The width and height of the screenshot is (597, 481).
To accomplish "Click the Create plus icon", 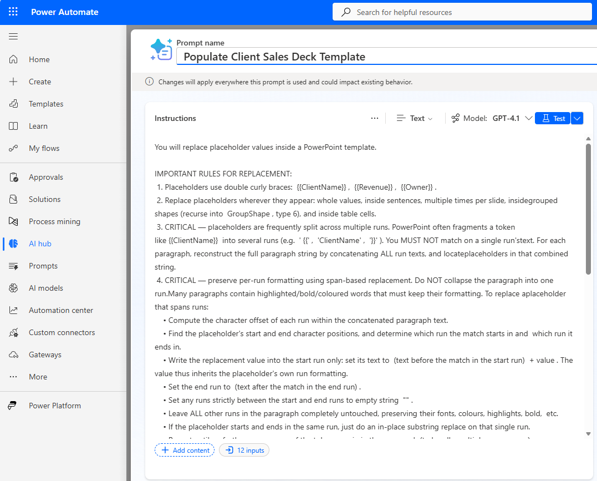I will pos(13,82).
